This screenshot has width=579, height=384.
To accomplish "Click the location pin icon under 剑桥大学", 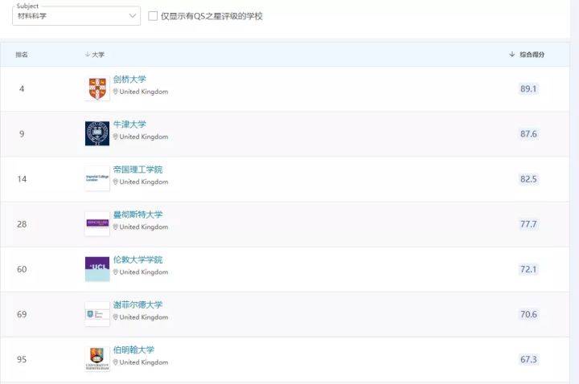I will pos(116,92).
